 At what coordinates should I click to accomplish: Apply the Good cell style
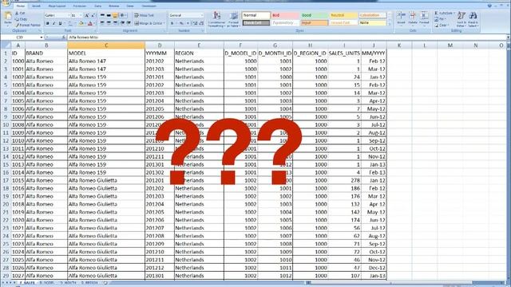pyautogui.click(x=314, y=15)
